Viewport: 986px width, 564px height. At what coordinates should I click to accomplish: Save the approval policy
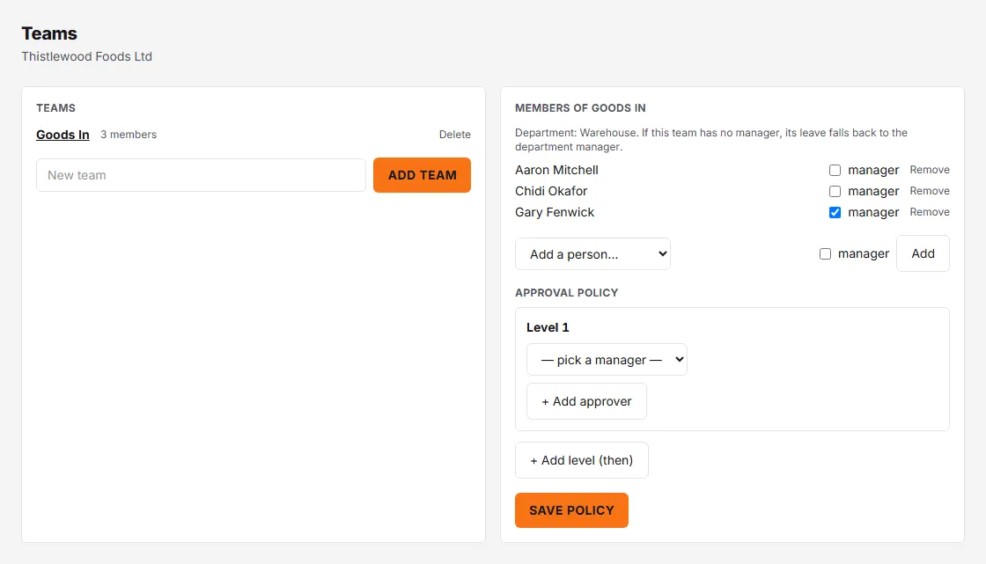pyautogui.click(x=571, y=510)
